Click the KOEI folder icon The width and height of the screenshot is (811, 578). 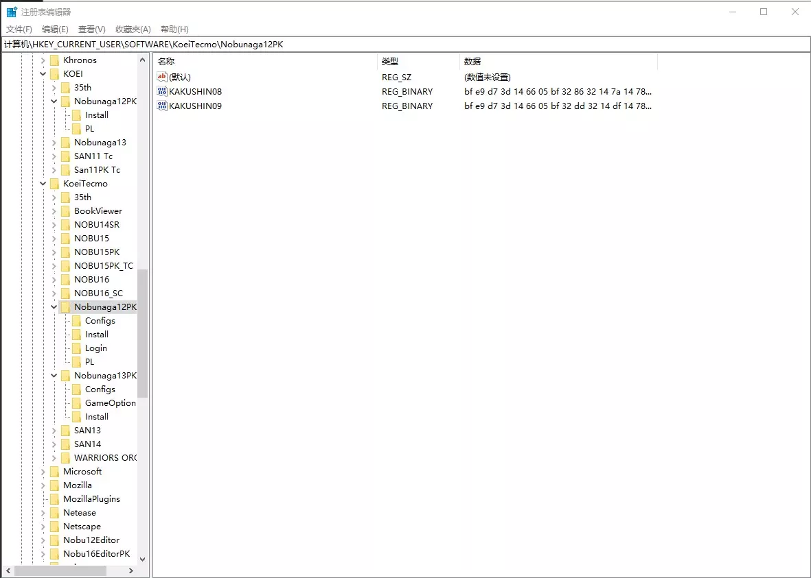coord(54,74)
